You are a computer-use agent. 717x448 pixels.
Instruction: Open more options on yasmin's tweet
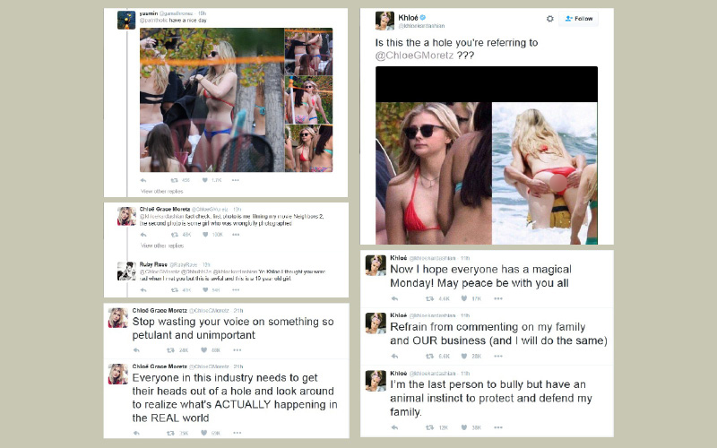click(x=236, y=180)
